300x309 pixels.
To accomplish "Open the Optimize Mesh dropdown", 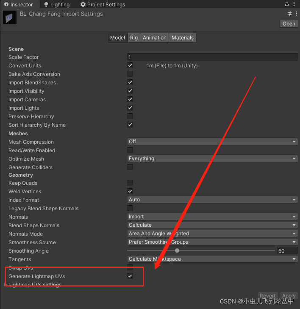I will coord(212,159).
